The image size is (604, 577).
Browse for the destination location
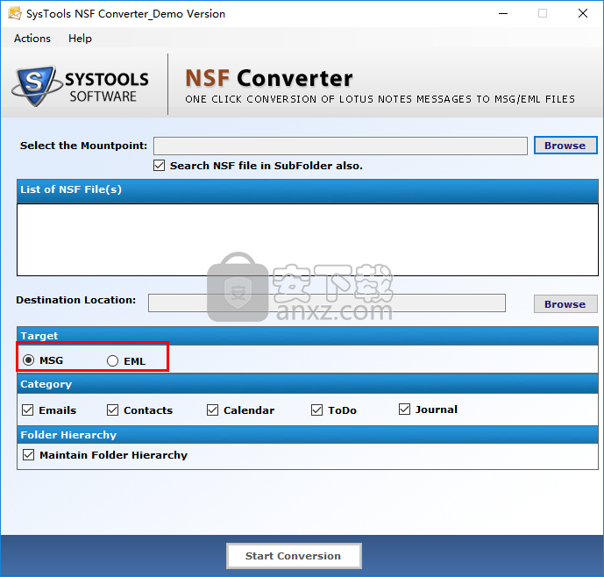[x=565, y=304]
